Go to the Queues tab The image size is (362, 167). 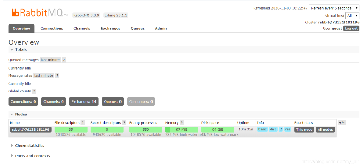coord(138,29)
